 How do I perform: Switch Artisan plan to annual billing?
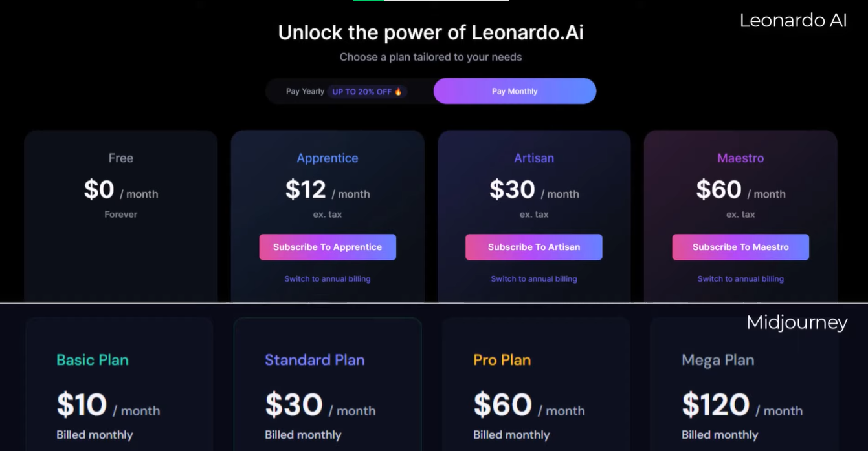[x=534, y=279]
